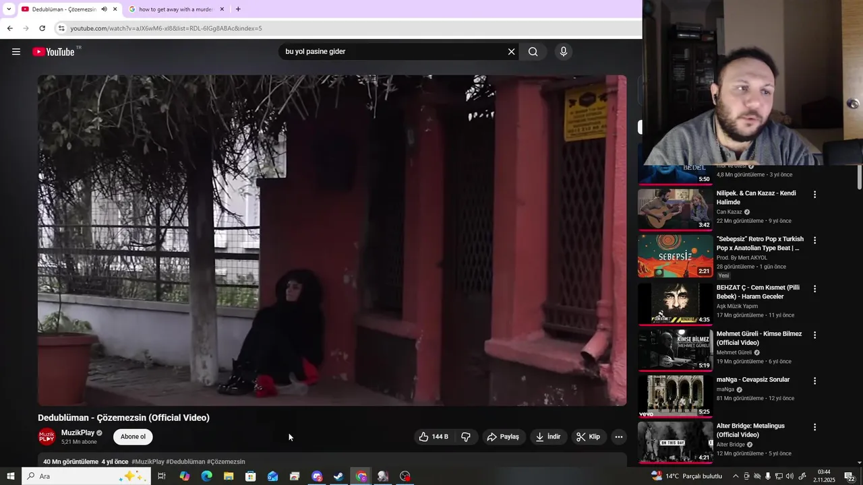Open Discord from the taskbar
This screenshot has width=863, height=485.
[317, 476]
